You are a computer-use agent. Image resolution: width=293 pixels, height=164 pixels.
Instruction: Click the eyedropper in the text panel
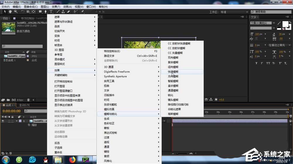279,23
